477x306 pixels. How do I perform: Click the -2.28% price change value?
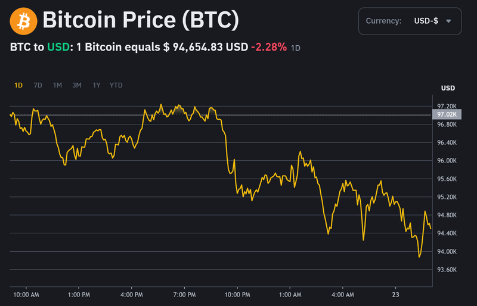click(268, 47)
